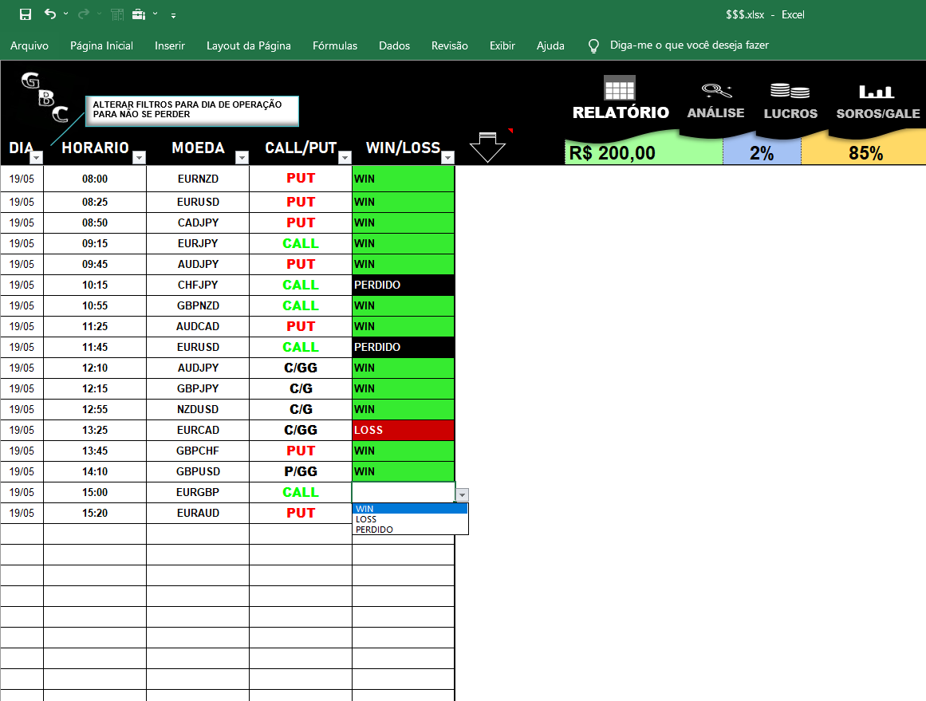The height and width of the screenshot is (701, 926).
Task: Open the DIA column filter dropdown
Action: coord(36,158)
